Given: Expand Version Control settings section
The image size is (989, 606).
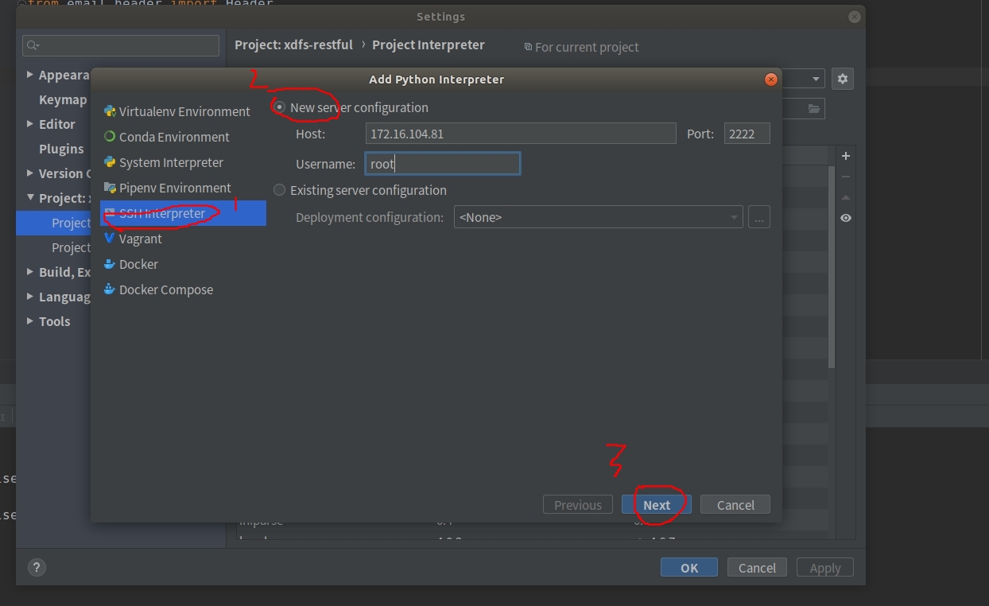Looking at the screenshot, I should point(30,173).
